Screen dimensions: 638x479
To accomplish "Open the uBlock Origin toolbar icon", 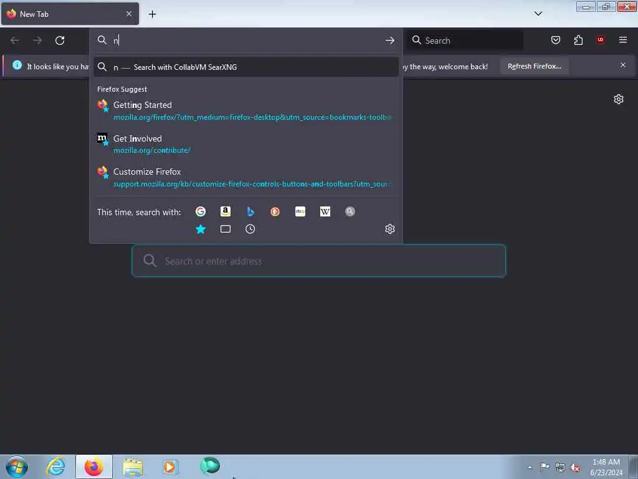I will (601, 40).
